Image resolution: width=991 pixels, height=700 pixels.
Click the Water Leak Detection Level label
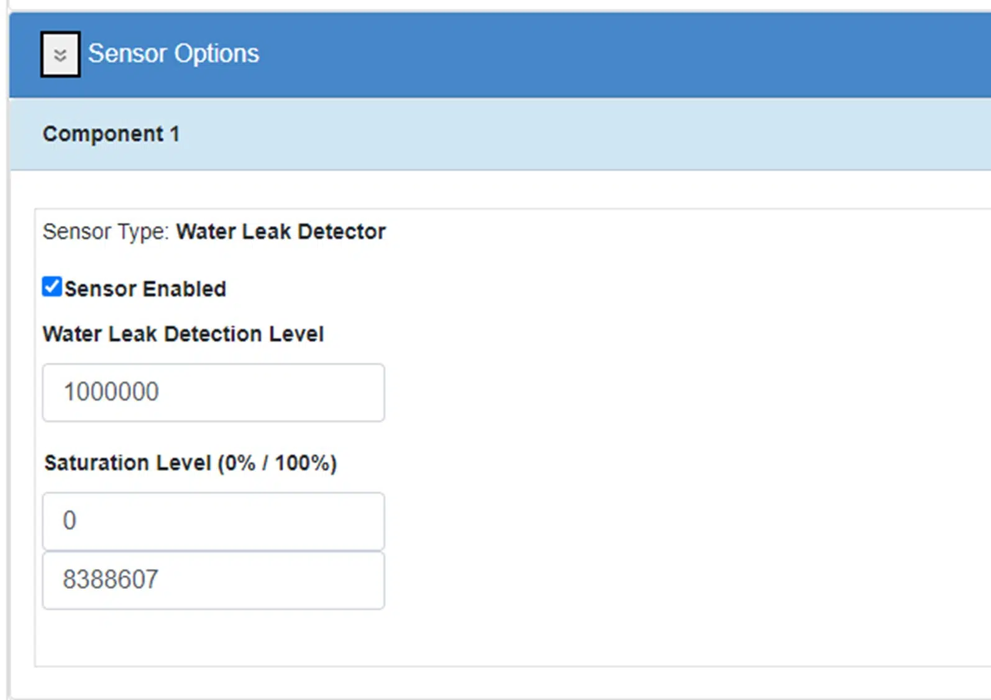point(183,334)
